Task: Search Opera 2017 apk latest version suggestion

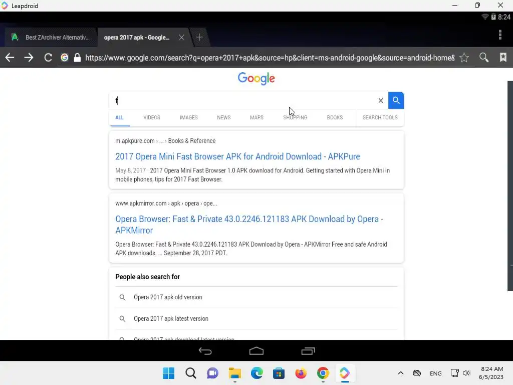Action: pos(256,318)
